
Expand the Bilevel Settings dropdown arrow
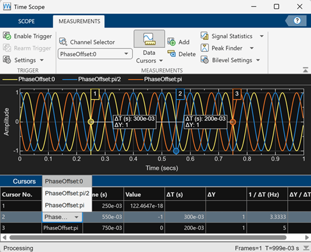[x=258, y=60]
